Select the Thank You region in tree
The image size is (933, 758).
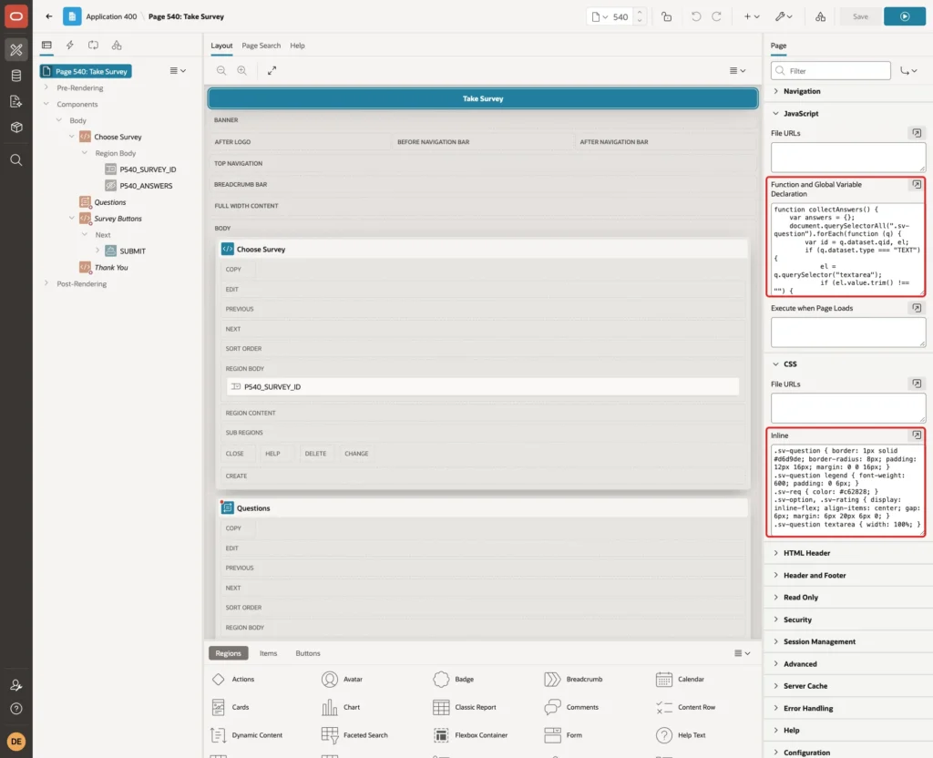[x=110, y=268]
